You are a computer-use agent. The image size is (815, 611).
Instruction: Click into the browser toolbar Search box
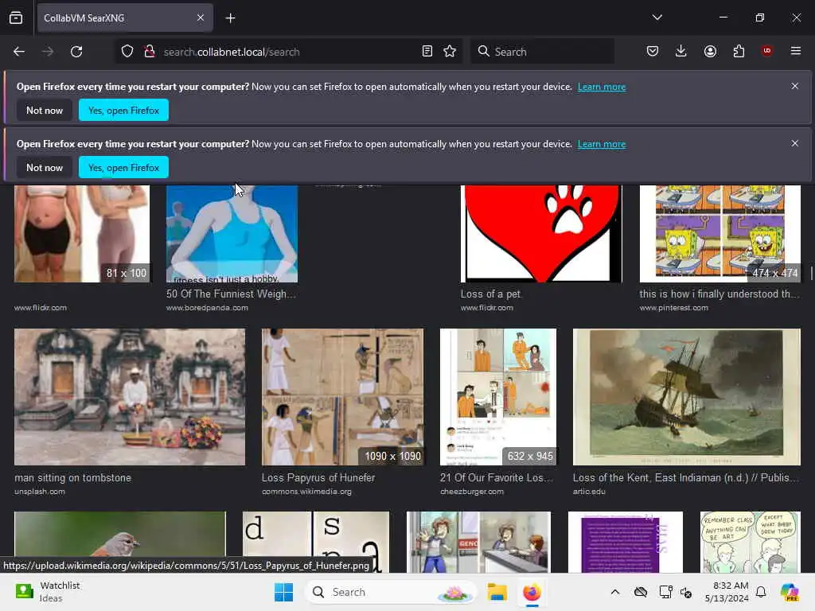pyautogui.click(x=542, y=52)
